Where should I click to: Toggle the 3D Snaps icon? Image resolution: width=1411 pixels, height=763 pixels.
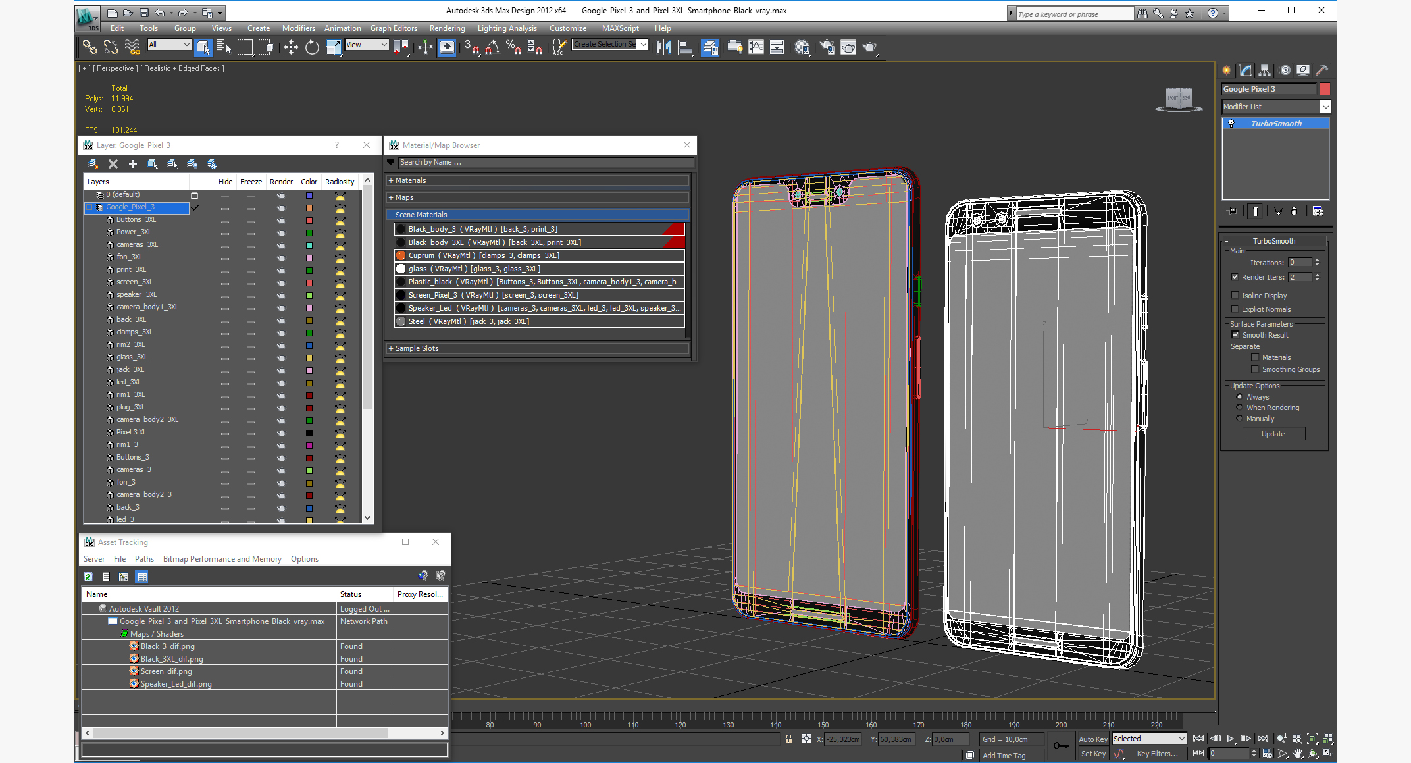click(472, 47)
